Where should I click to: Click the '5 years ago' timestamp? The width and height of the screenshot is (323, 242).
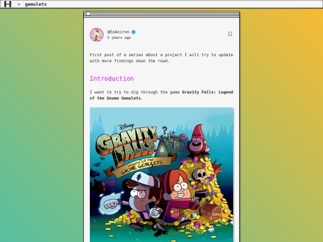pyautogui.click(x=119, y=38)
